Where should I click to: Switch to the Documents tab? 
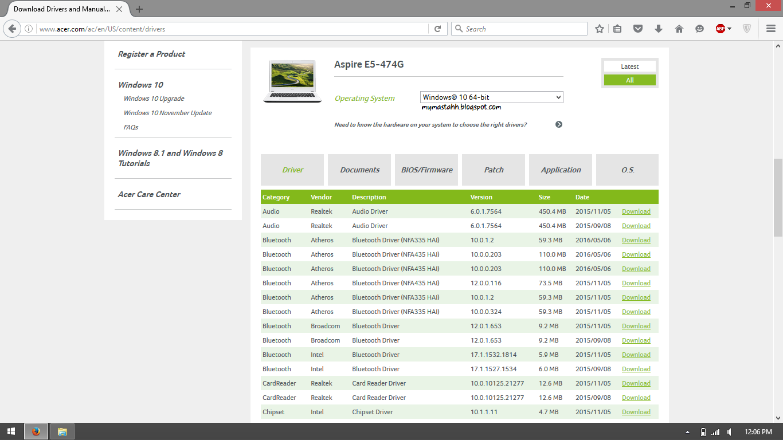pyautogui.click(x=359, y=170)
